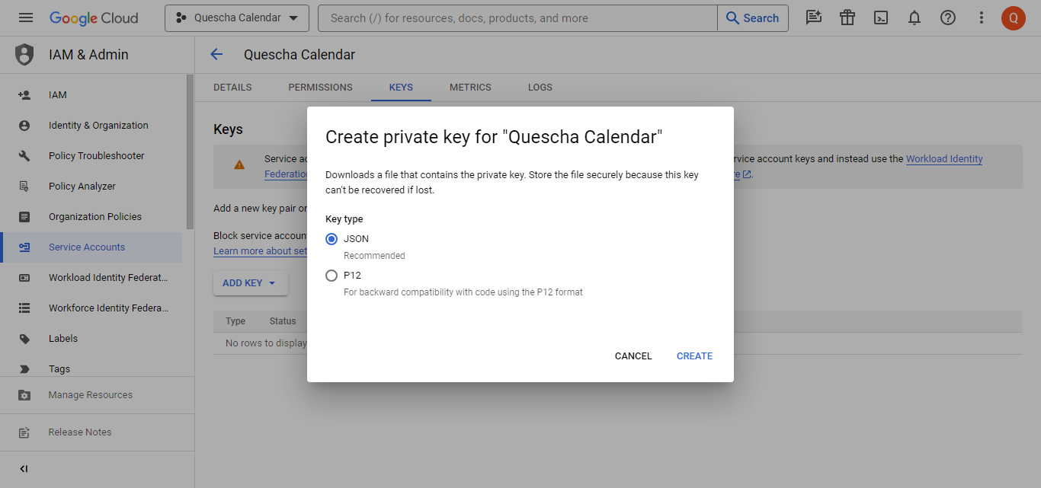Image resolution: width=1041 pixels, height=488 pixels.
Task: Click the resource search input field
Action: tap(518, 18)
